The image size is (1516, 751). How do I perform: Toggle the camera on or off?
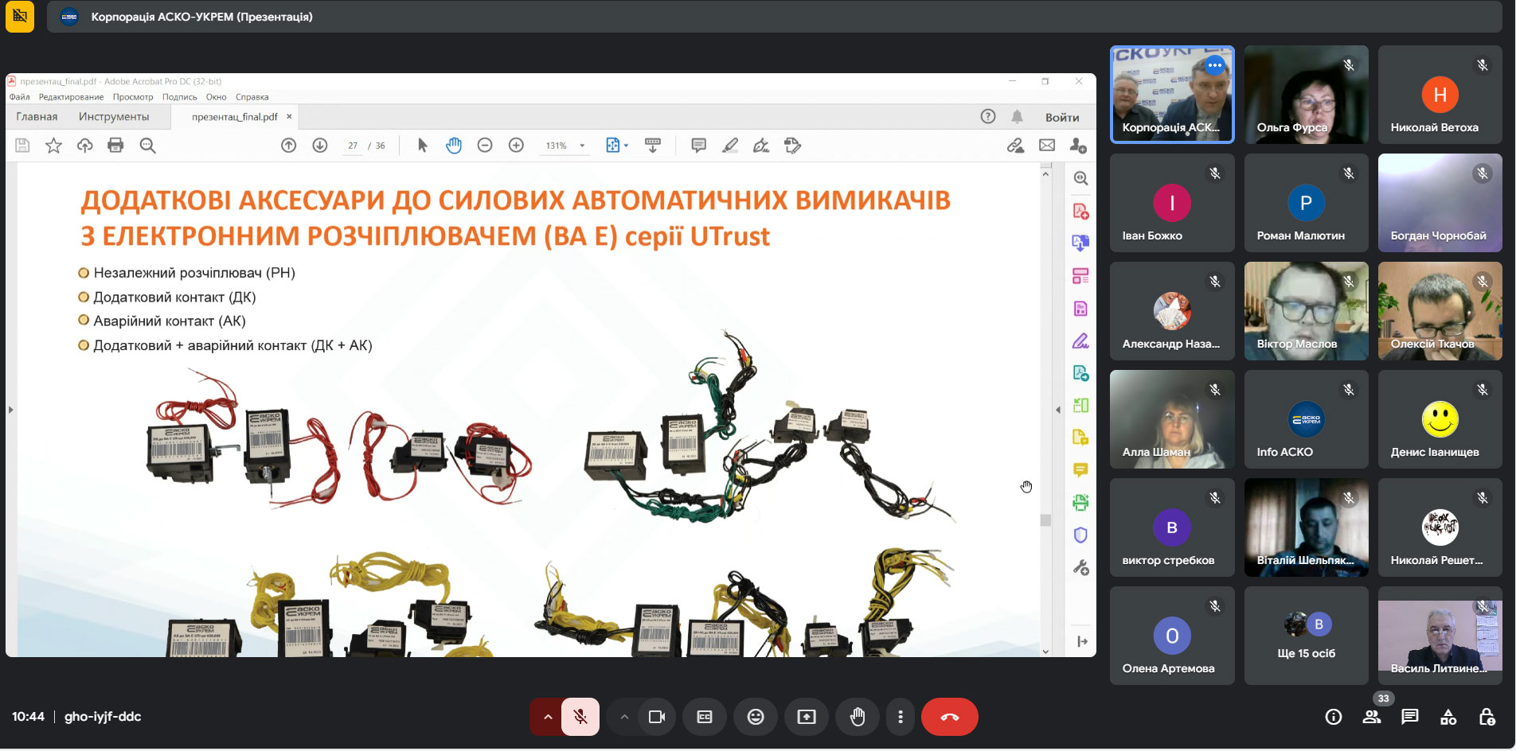657,717
